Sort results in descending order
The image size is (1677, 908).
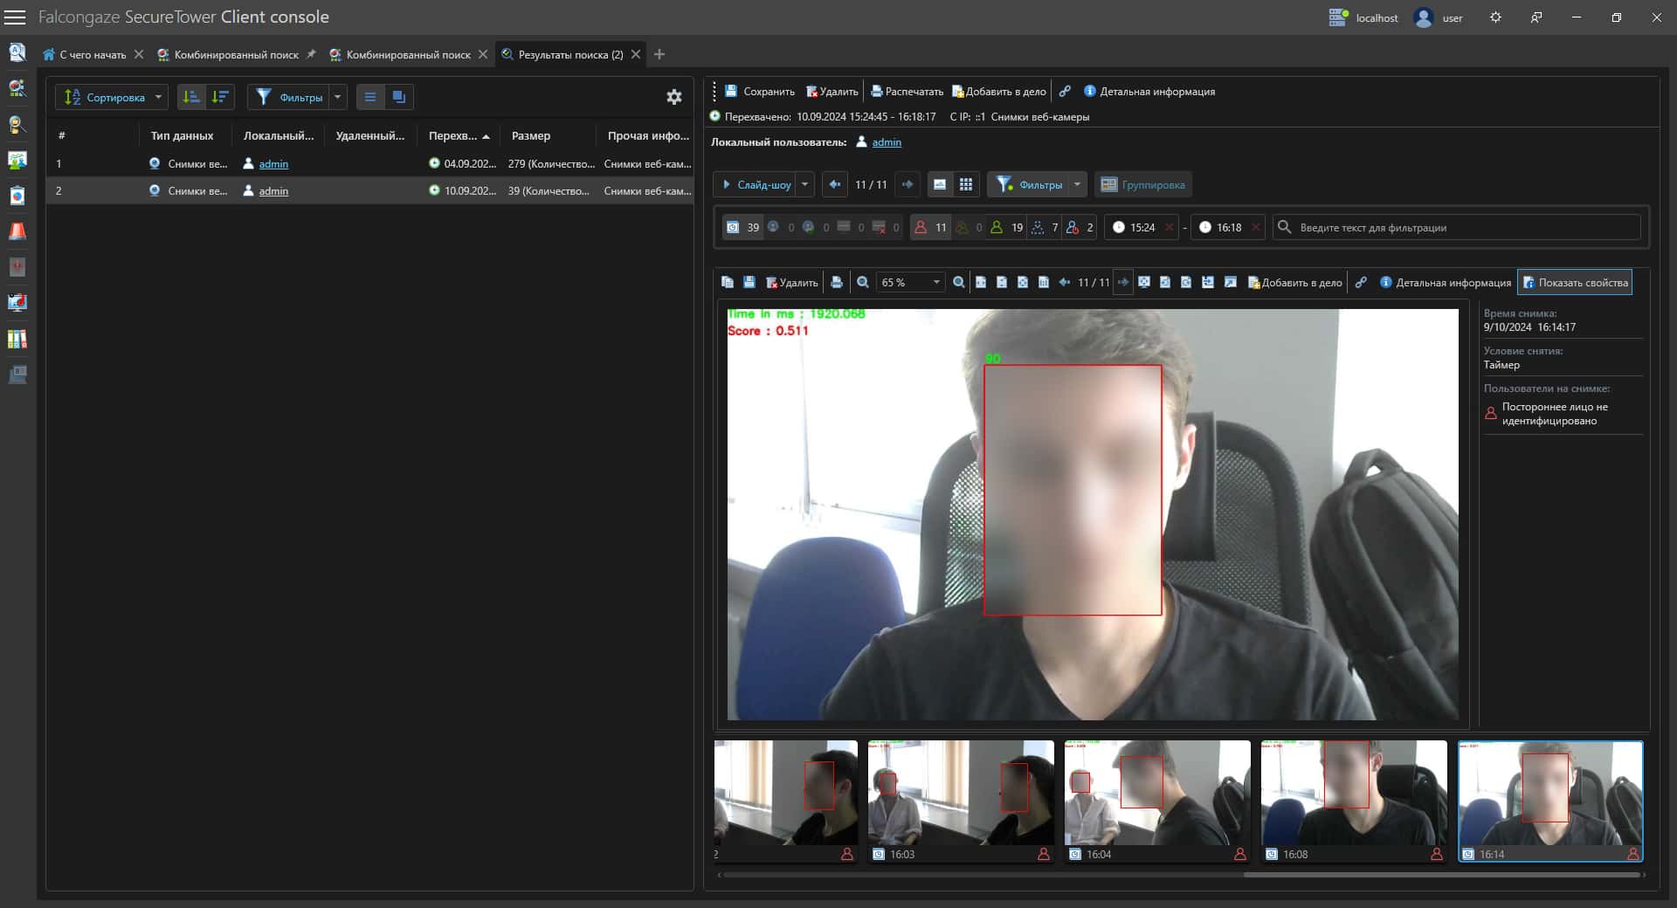(220, 97)
